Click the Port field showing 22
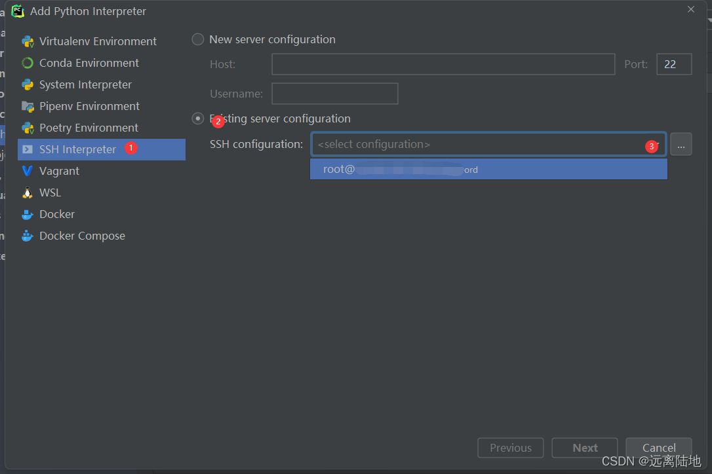Image resolution: width=712 pixels, height=474 pixels. [674, 64]
